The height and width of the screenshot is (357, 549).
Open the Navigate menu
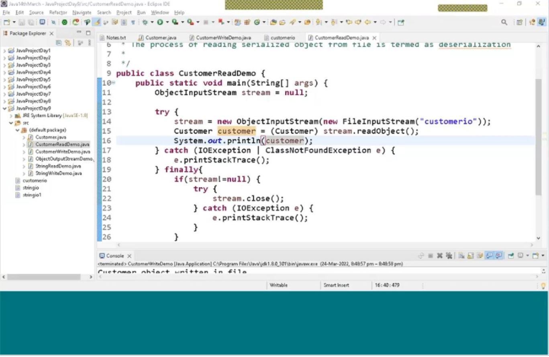click(82, 12)
